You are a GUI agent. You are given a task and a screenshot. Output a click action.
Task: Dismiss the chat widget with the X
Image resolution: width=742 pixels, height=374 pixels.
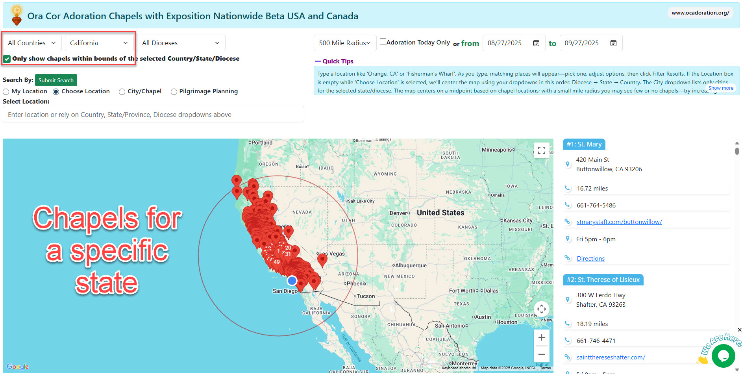pyautogui.click(x=739, y=330)
